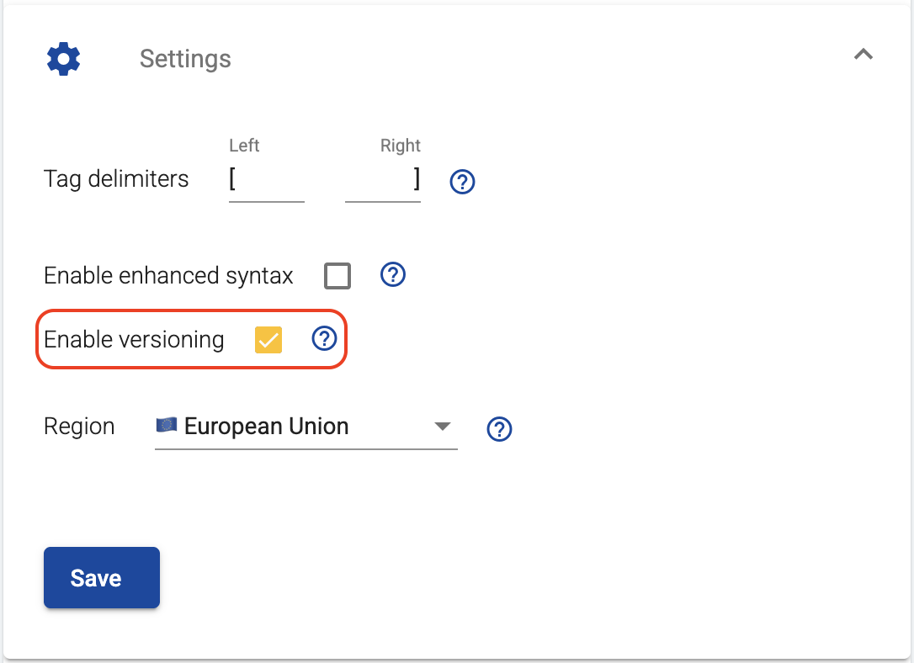Click the Region dropdown arrow
This screenshot has width=914, height=663.
443,427
